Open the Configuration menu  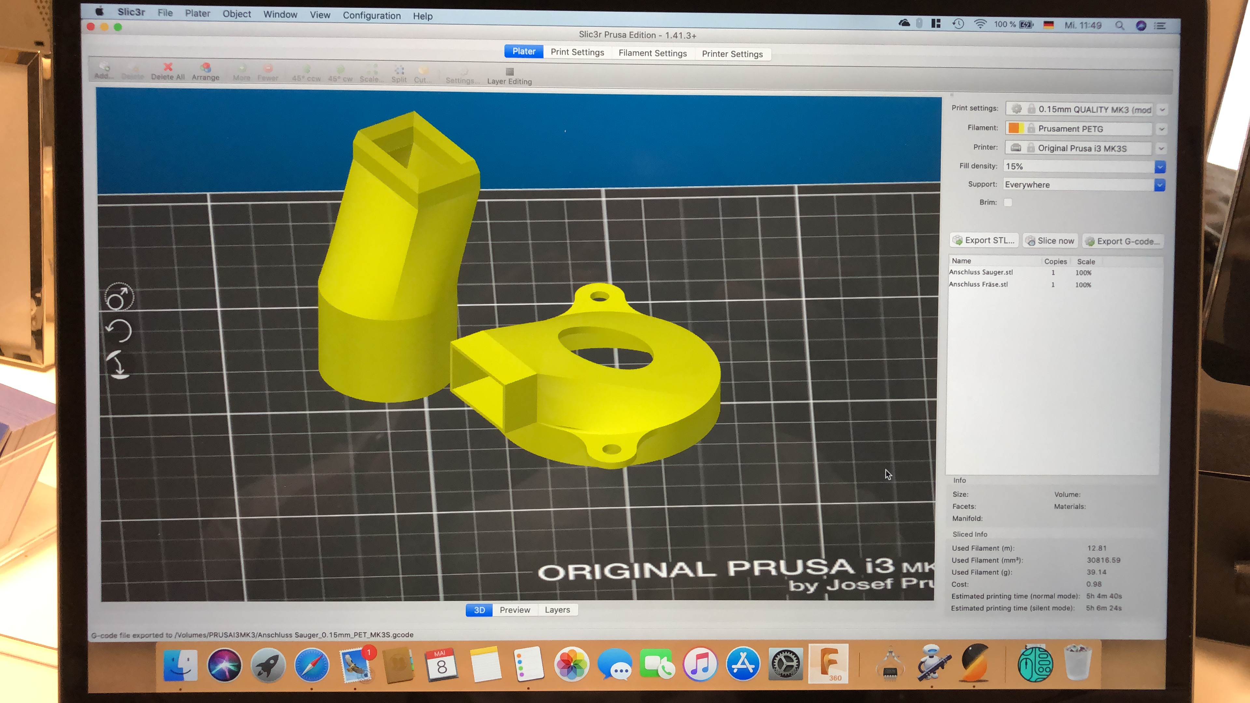pos(372,16)
